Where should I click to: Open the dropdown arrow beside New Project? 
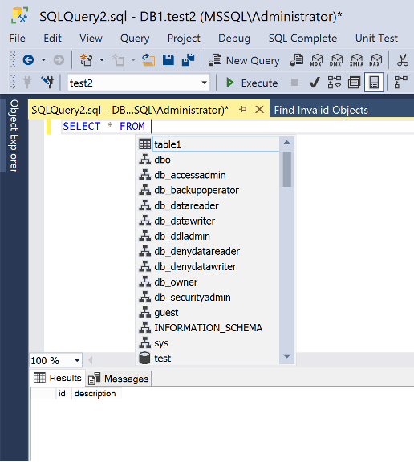pos(102,60)
